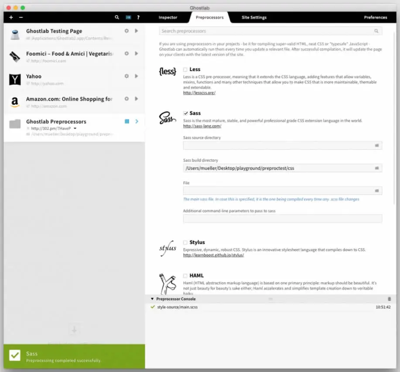Click the additional command-line parameters field
Image resolution: width=400 pixels, height=372 pixels.
pyautogui.click(x=282, y=219)
